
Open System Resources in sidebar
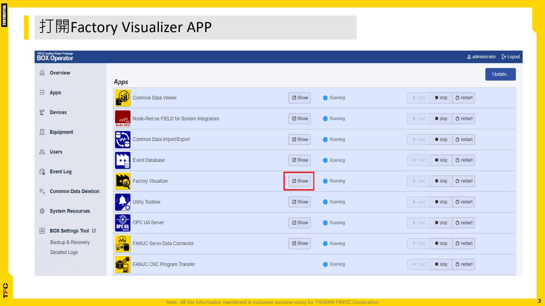70,211
